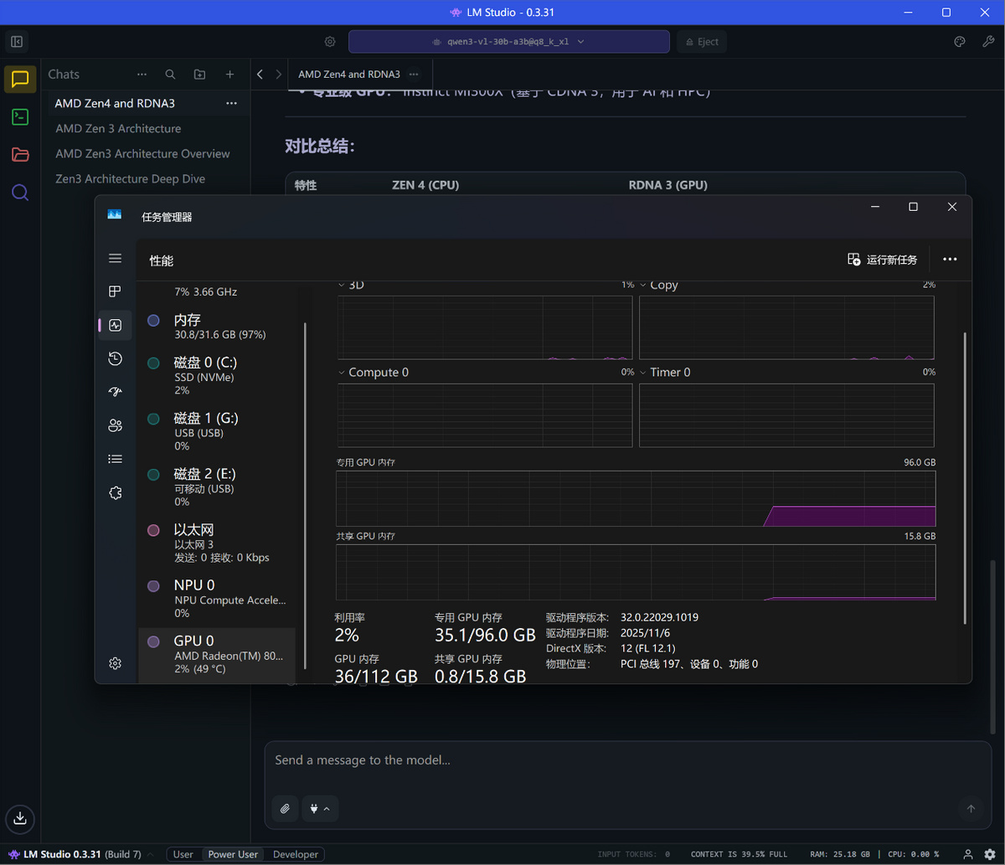The width and height of the screenshot is (1005, 865).
Task: Open the plug integrations dropdown
Action: [320, 809]
